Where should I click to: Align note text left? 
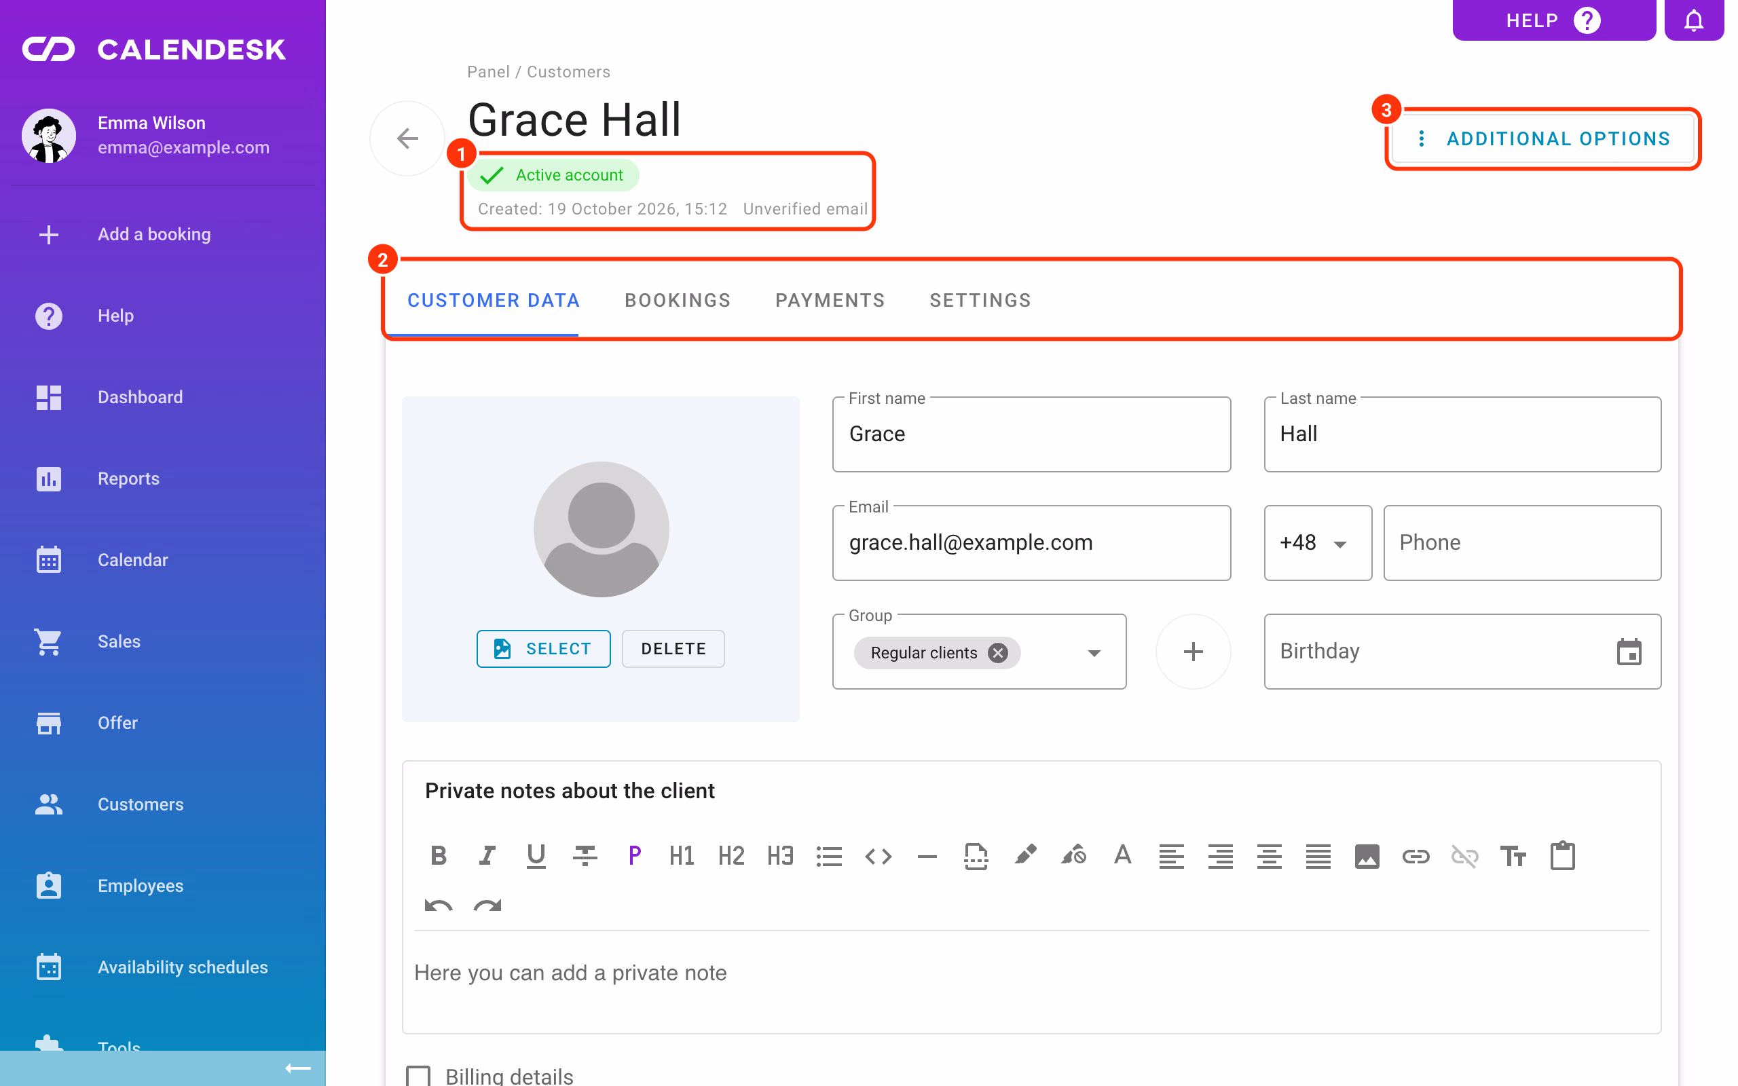point(1171,855)
